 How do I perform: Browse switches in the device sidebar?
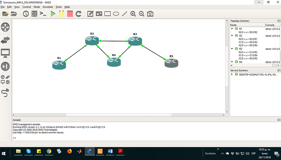pos(5,40)
